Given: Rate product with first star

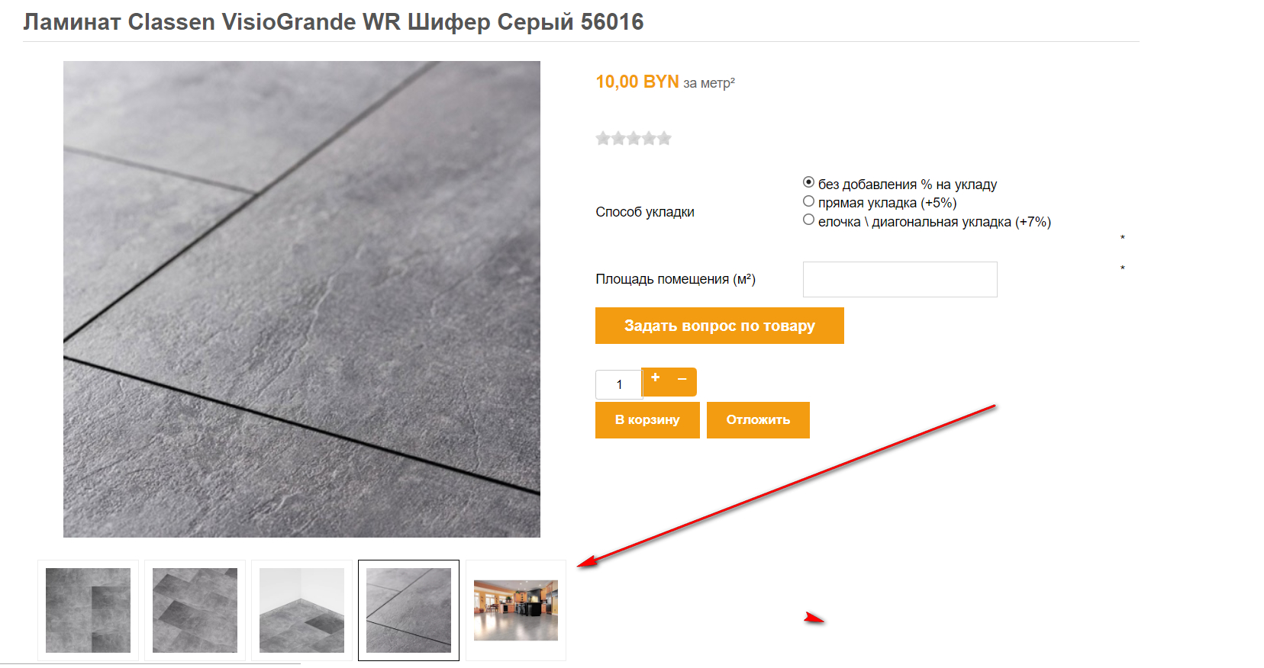Looking at the screenshot, I should click(603, 138).
